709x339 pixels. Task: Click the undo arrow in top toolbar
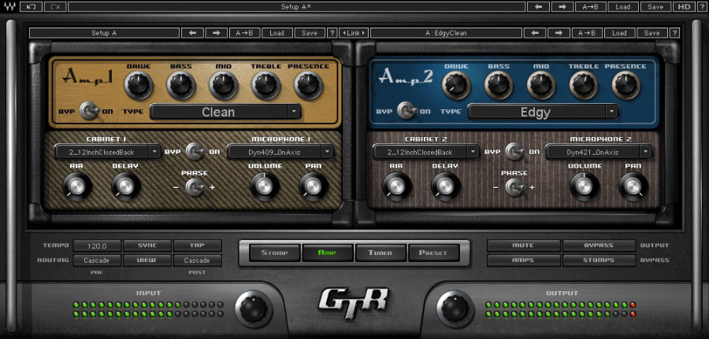32,6
